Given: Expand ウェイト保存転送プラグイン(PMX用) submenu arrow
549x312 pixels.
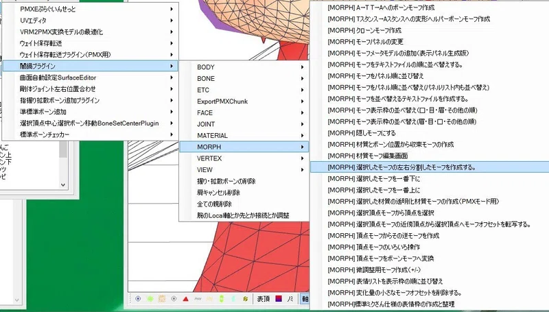Looking at the screenshot, I should coord(172,55).
